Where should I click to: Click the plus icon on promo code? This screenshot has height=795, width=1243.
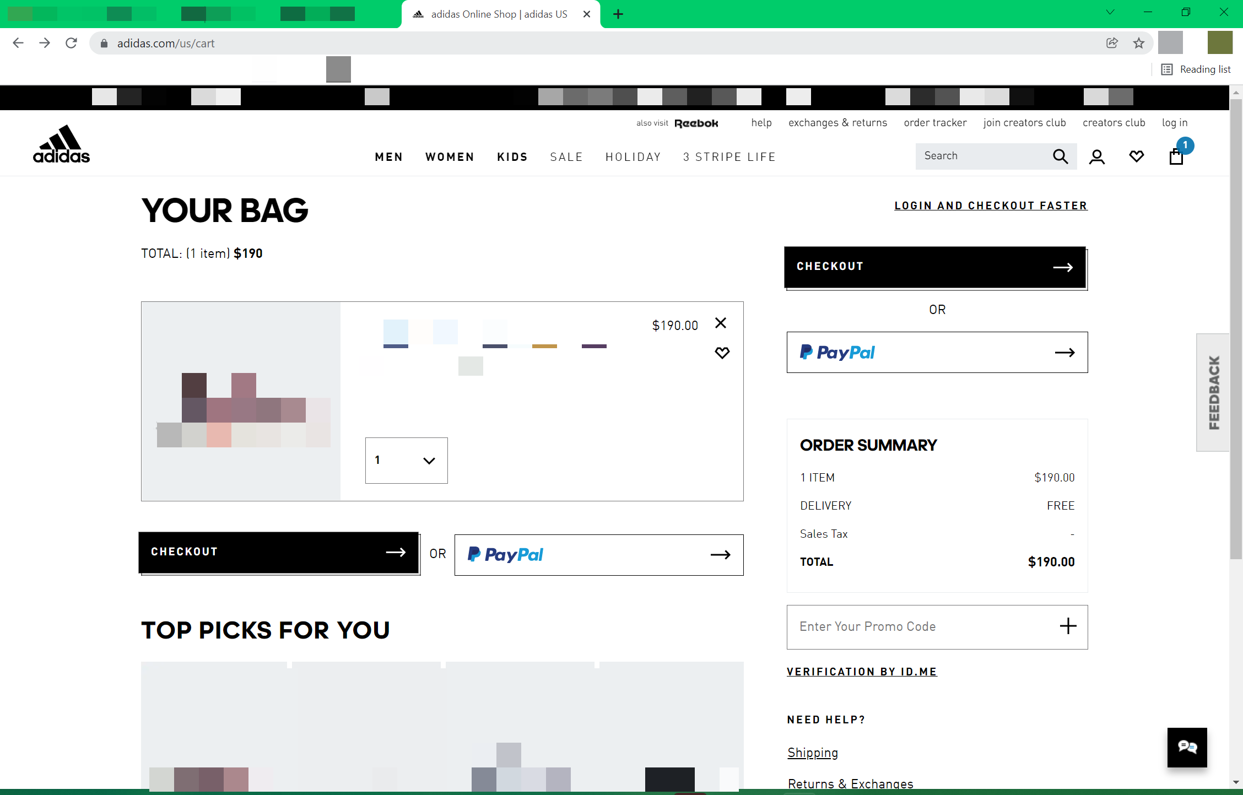pos(1068,626)
